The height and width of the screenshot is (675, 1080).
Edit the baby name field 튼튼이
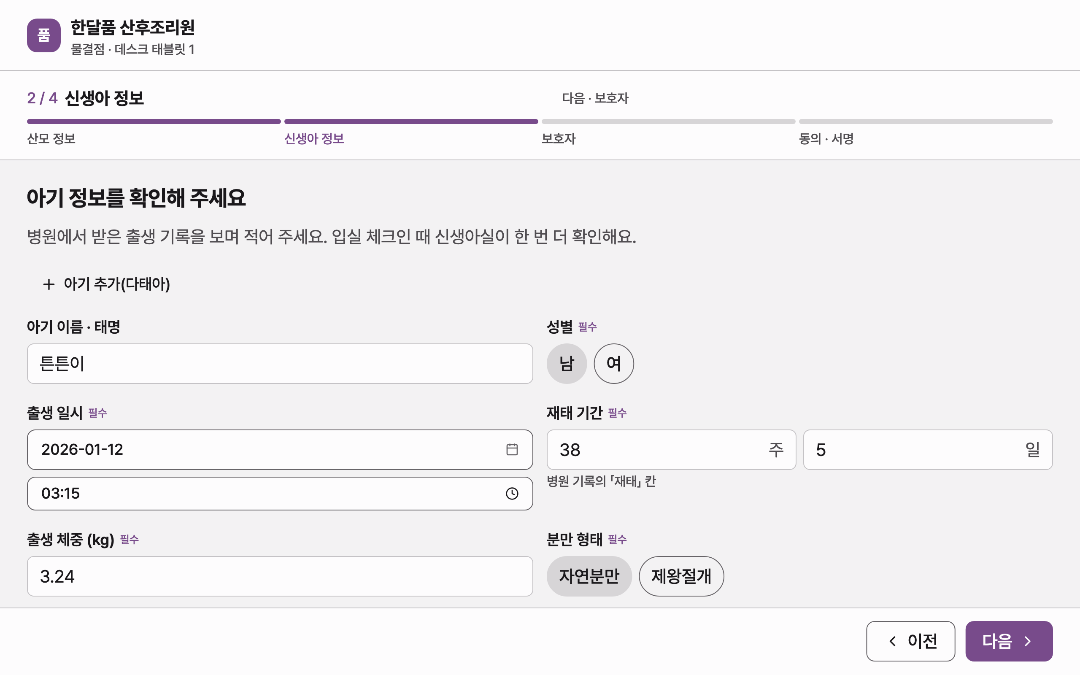click(280, 363)
